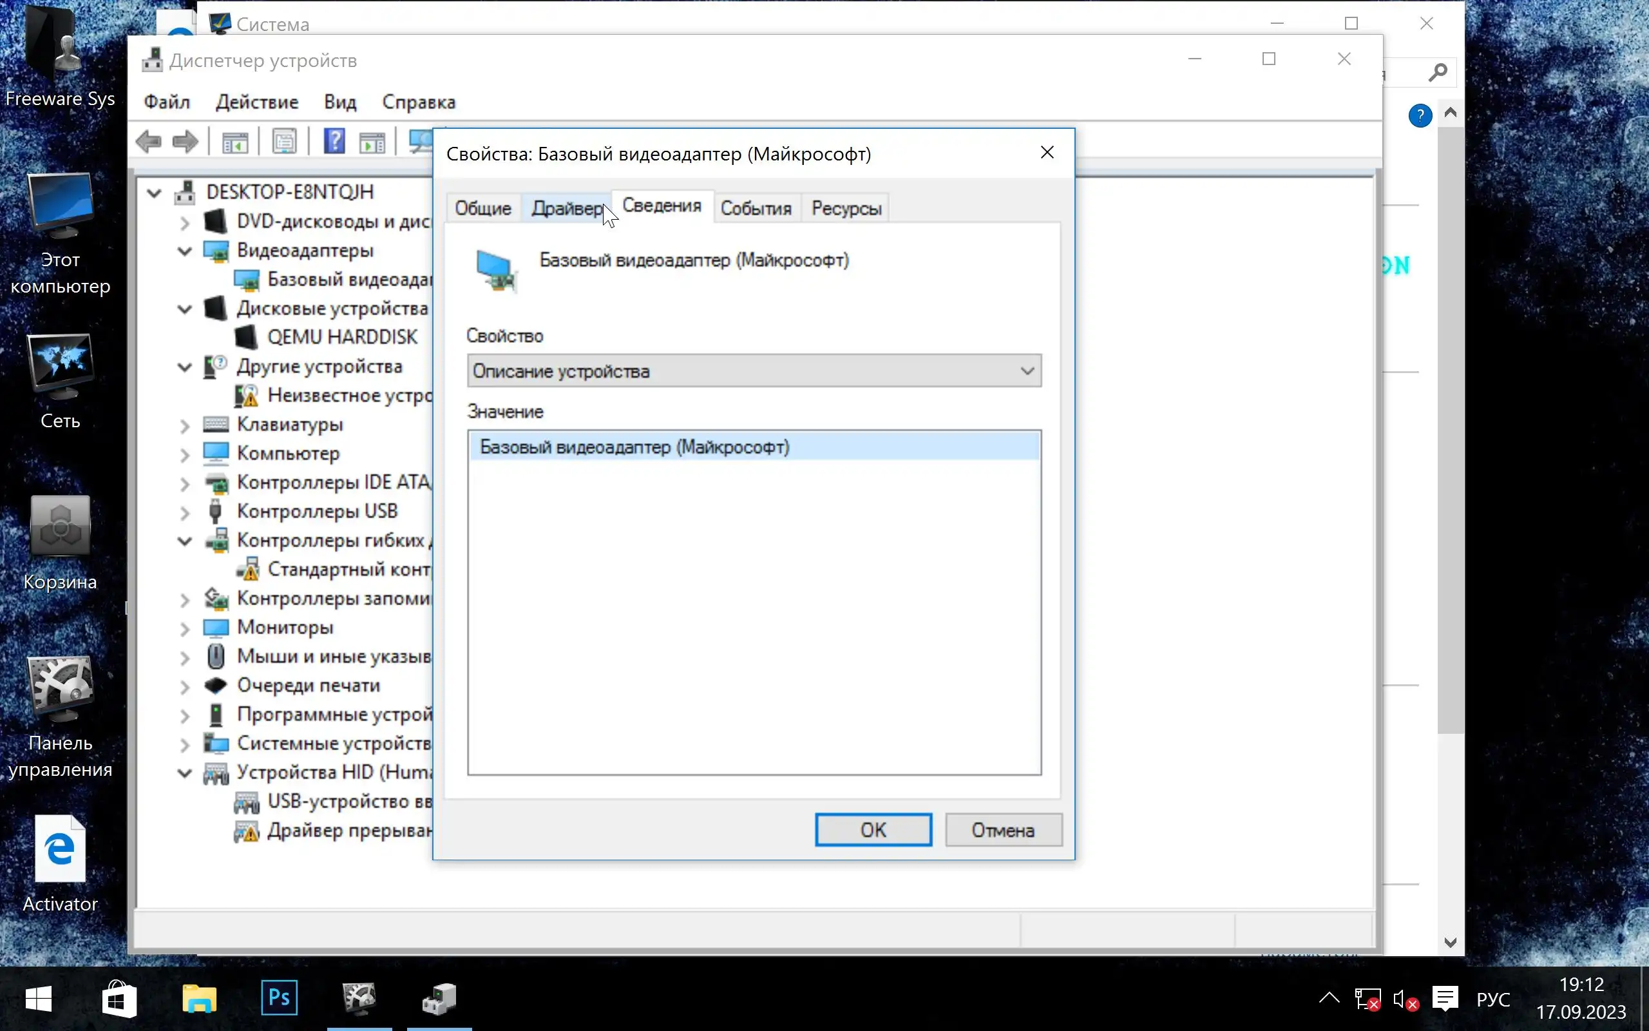Expand the Мониторы tree node
1649x1031 pixels.
(x=185, y=628)
